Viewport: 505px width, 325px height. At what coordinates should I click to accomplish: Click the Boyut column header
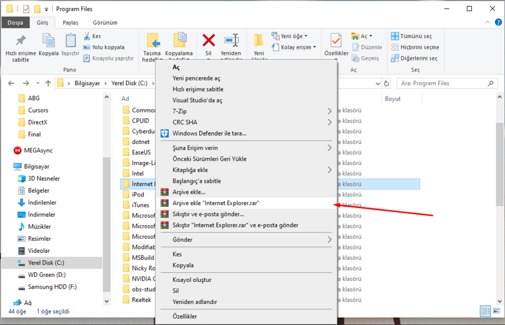pos(402,99)
